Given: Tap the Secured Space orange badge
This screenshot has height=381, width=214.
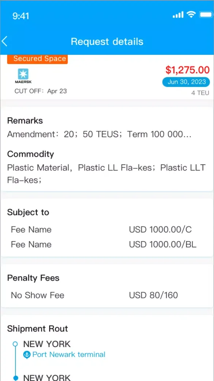Looking at the screenshot, I should click(x=38, y=59).
